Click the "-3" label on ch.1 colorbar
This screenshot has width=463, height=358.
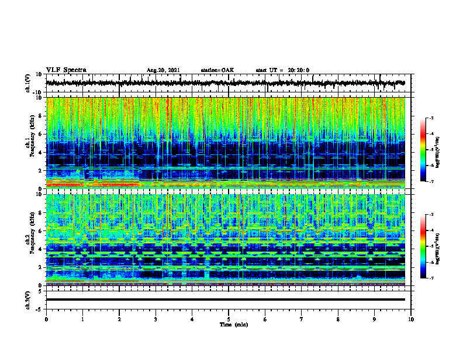point(431,118)
